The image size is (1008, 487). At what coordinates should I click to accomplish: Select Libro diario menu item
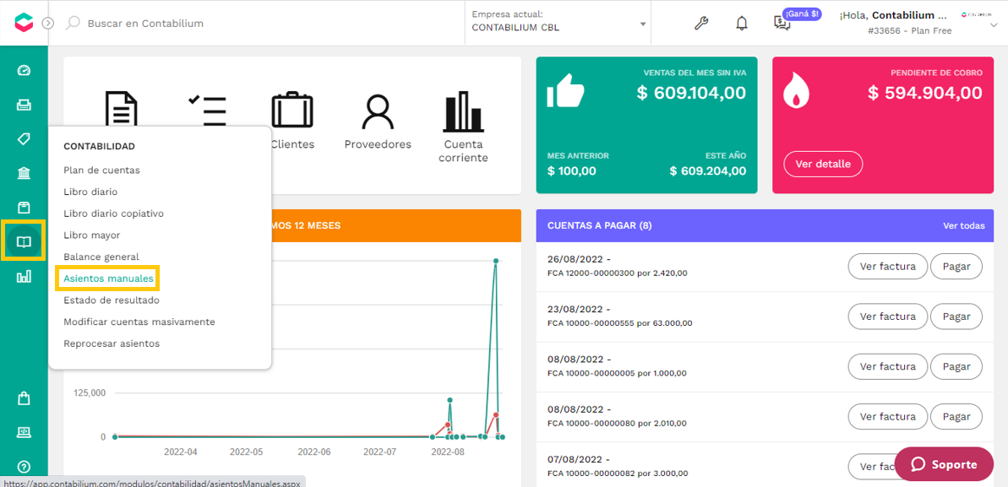pos(90,192)
